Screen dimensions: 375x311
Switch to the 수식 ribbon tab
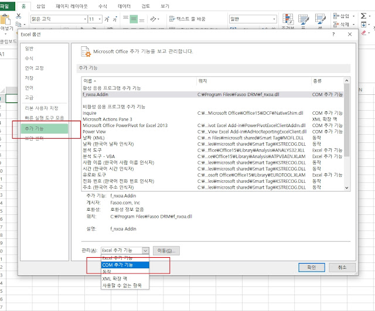[103, 6]
